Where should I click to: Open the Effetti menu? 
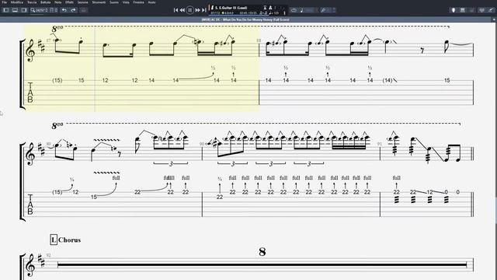point(69,2)
